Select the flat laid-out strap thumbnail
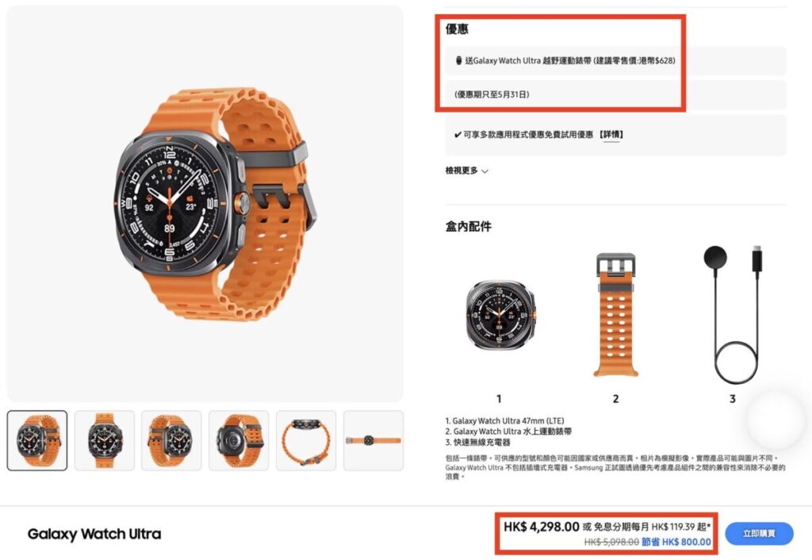 click(373, 440)
